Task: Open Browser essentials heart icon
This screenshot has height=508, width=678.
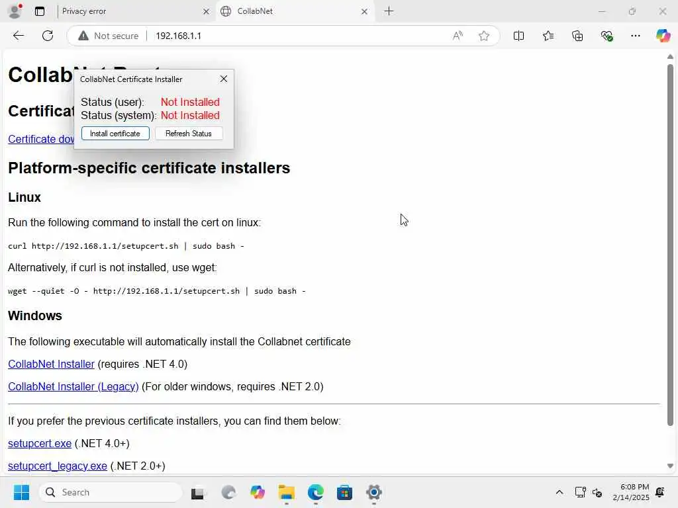Action: coord(606,36)
